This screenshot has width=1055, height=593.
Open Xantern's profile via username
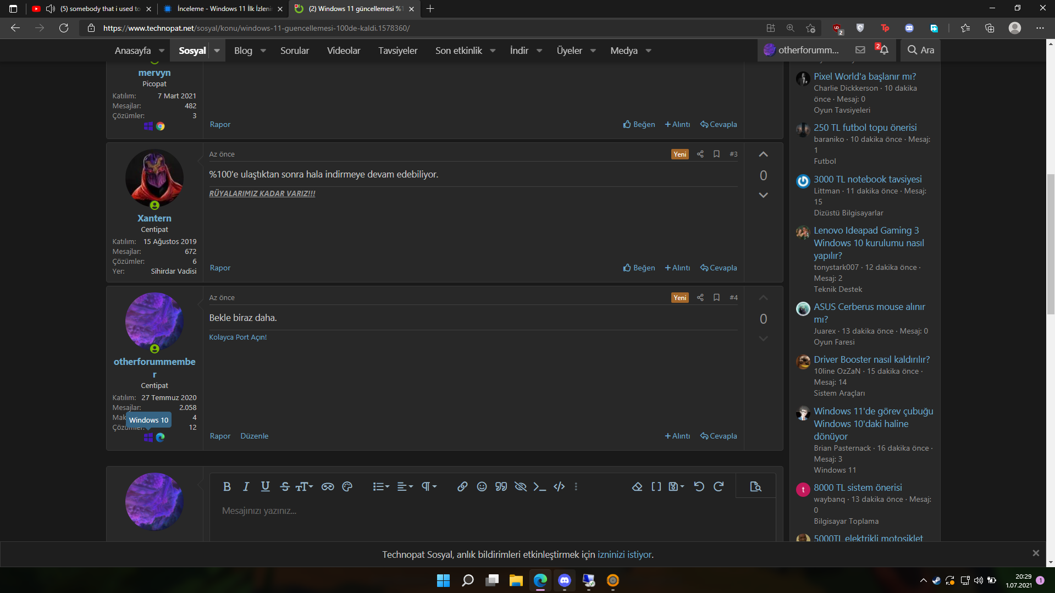(x=154, y=218)
